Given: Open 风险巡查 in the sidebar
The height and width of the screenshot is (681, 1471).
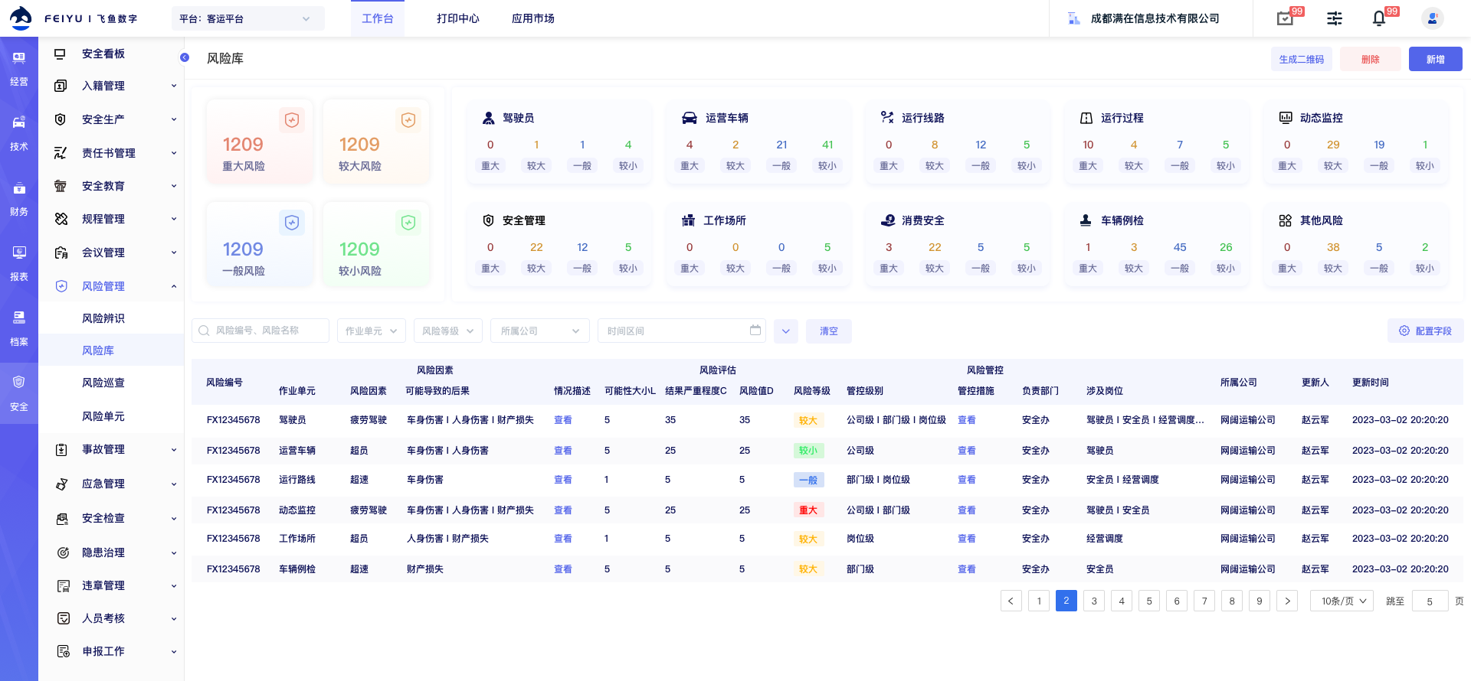Looking at the screenshot, I should (x=103, y=383).
